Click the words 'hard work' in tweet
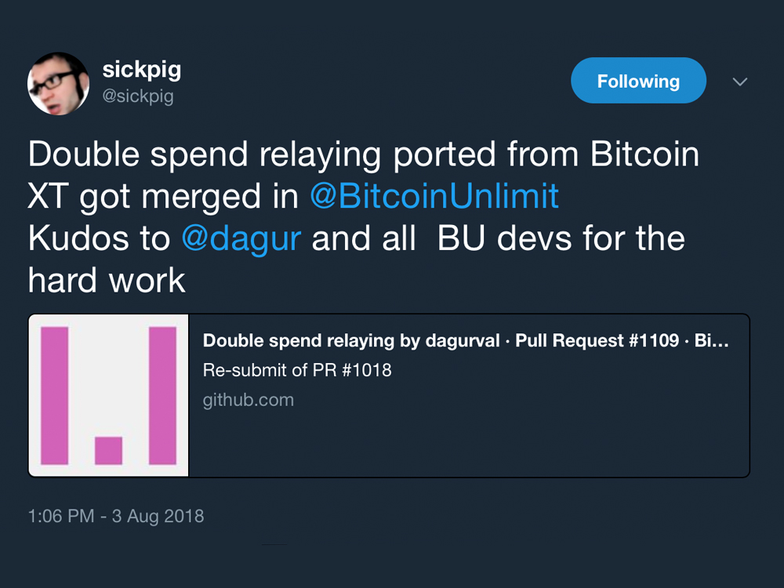 click(x=107, y=279)
